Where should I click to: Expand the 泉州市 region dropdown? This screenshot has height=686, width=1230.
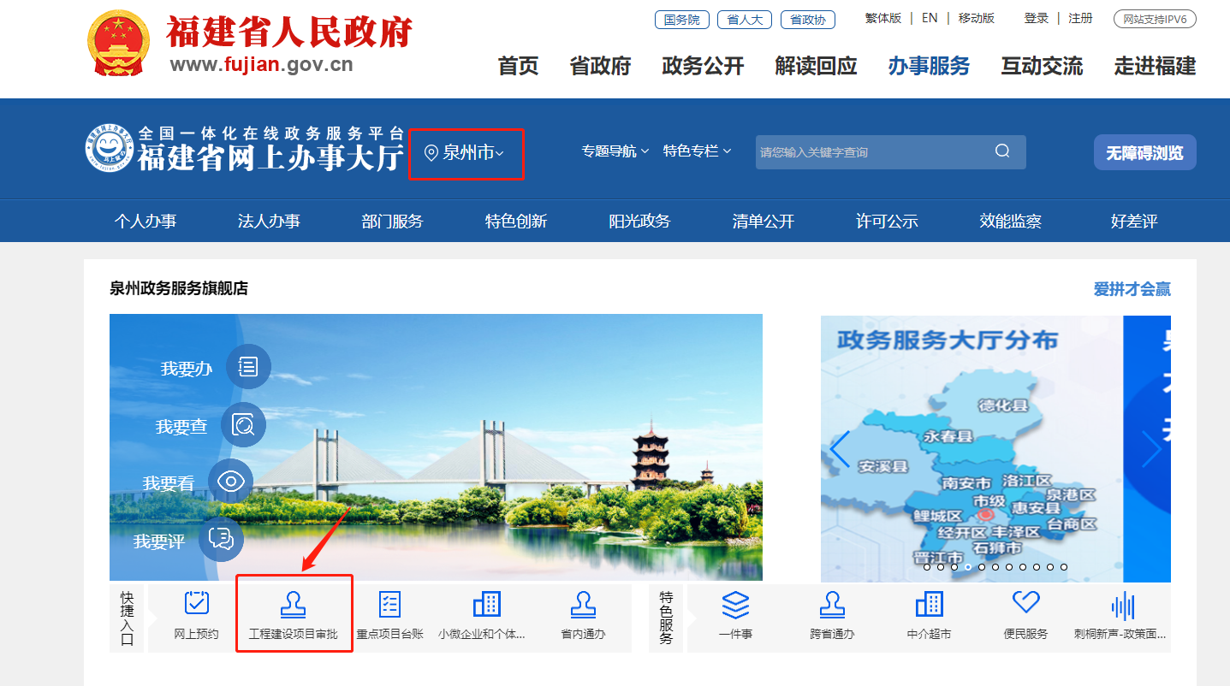[x=466, y=153]
